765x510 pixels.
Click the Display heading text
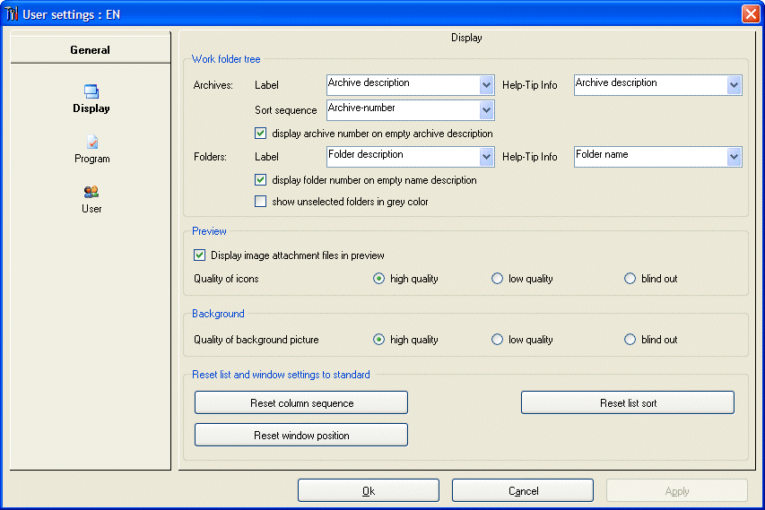click(466, 38)
